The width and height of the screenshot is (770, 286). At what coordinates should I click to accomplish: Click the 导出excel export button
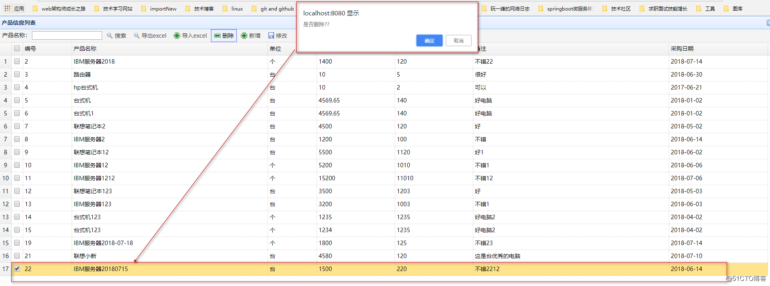click(150, 36)
